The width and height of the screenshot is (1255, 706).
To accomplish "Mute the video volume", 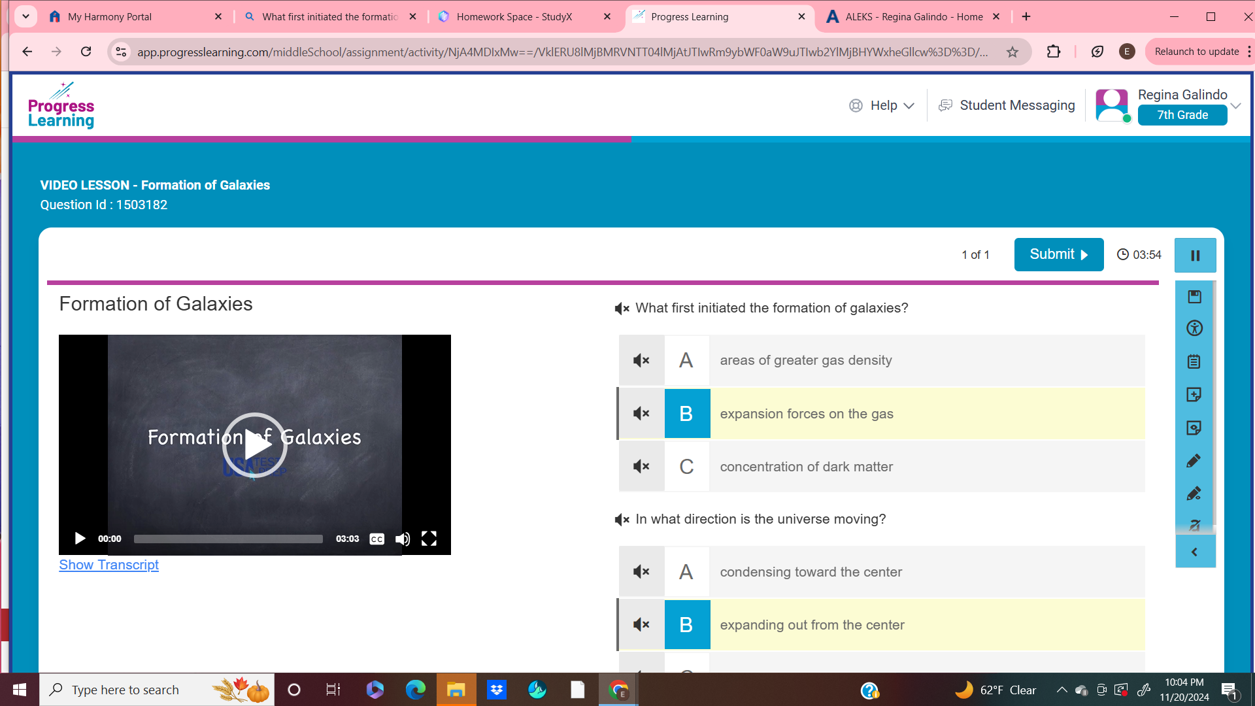I will (x=403, y=539).
